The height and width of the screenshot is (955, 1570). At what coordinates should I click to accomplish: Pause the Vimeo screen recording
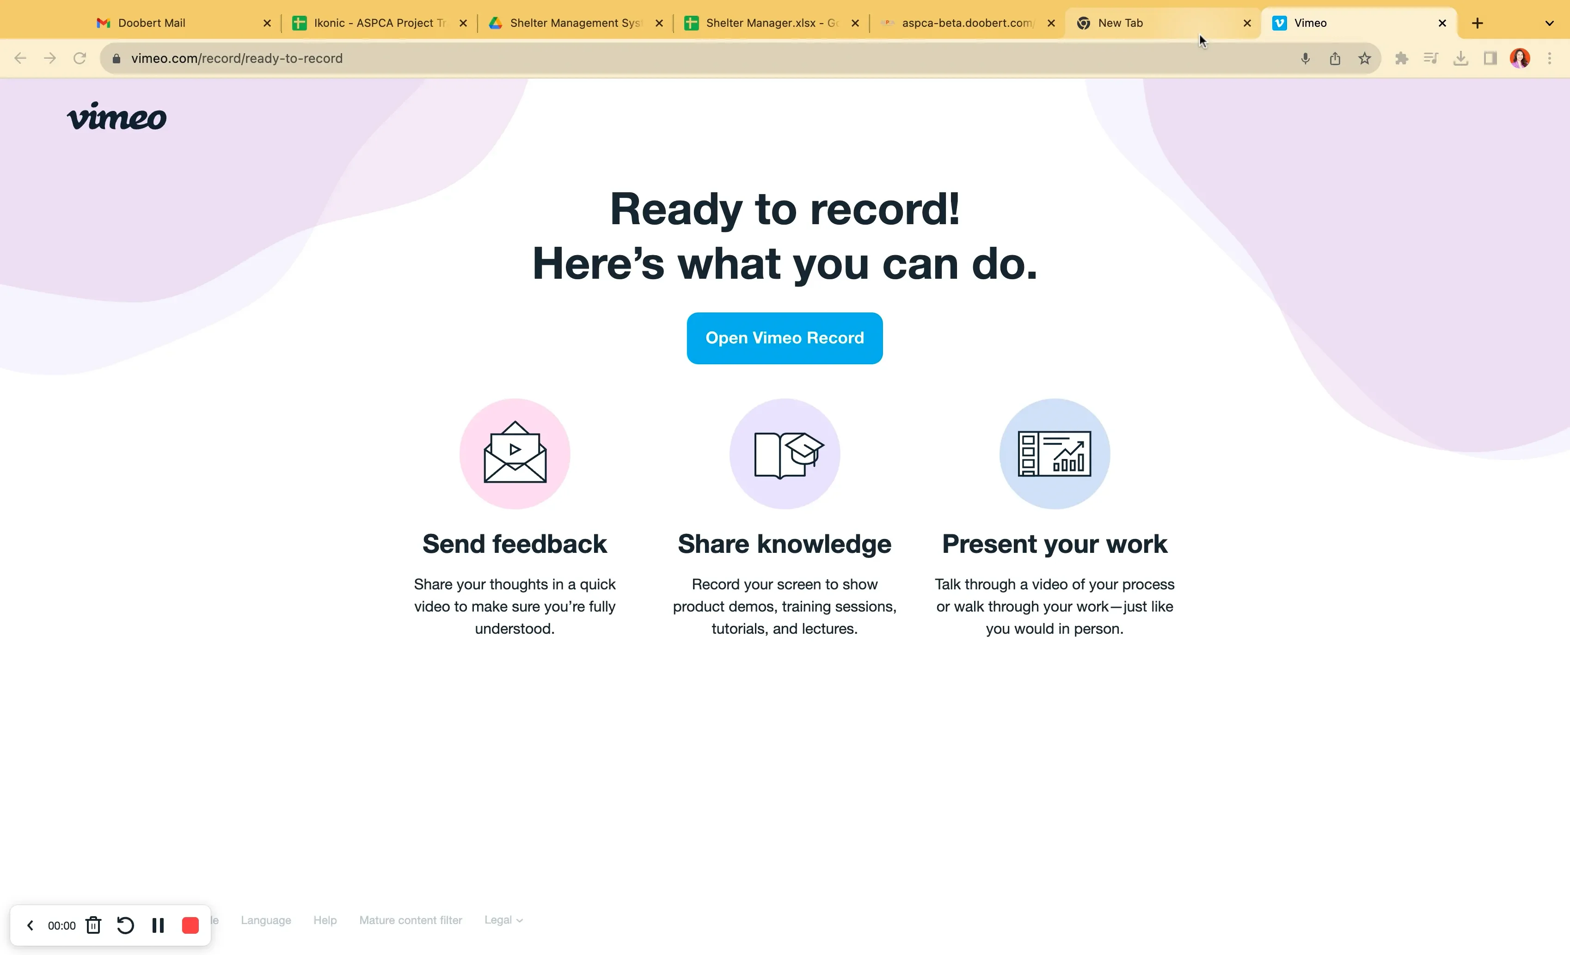pos(158,925)
